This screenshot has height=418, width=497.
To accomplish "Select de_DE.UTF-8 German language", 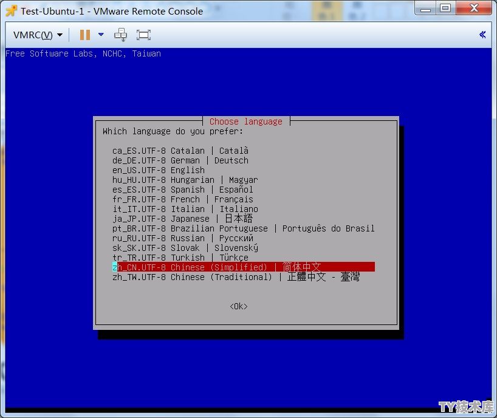I will 180,160.
